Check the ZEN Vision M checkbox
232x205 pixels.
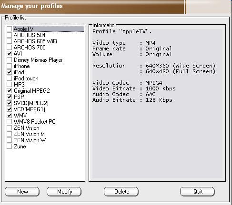9,134
